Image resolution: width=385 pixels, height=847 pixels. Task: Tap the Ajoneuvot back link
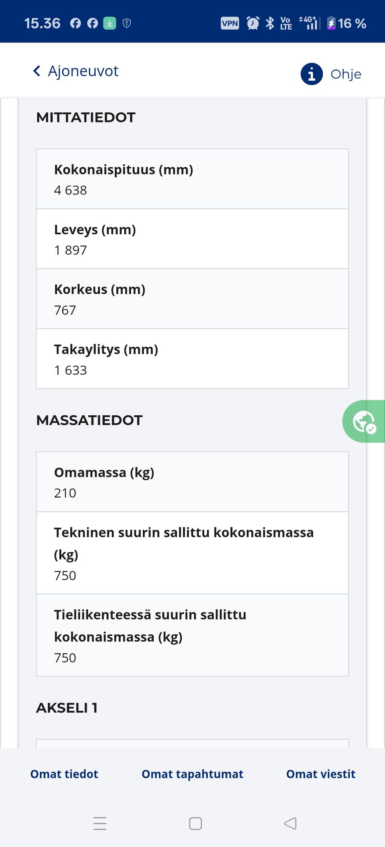coord(83,71)
